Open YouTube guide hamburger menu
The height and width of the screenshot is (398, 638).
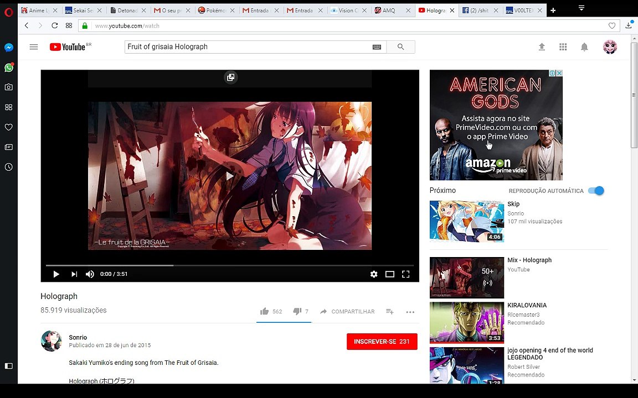34,47
